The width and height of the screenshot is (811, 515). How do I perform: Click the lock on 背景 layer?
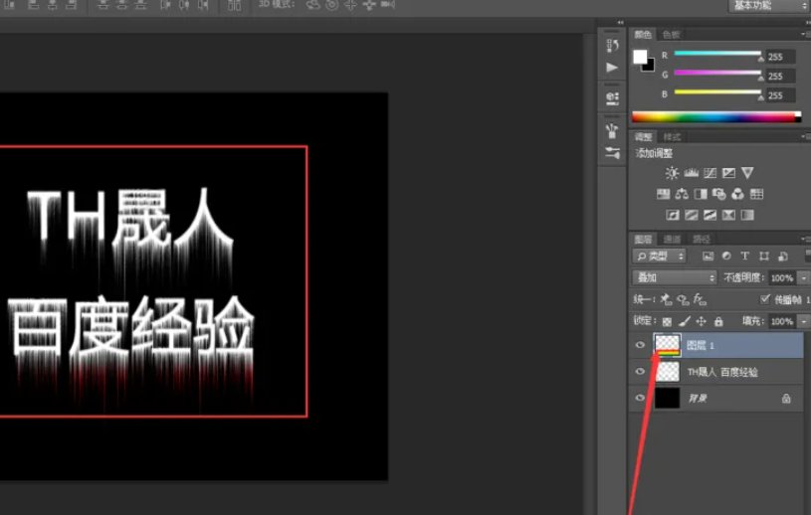[786, 399]
